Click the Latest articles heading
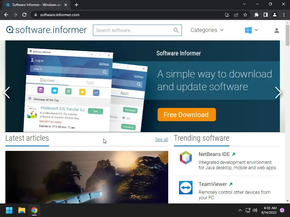Viewport: 290px width, 217px height. pyautogui.click(x=27, y=138)
